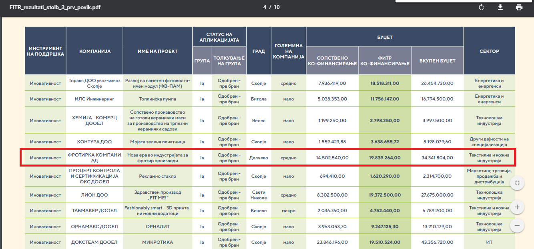Screen dimensions: 534x249
Task: Click the ГРУПА sub-header
Action: [x=202, y=60]
